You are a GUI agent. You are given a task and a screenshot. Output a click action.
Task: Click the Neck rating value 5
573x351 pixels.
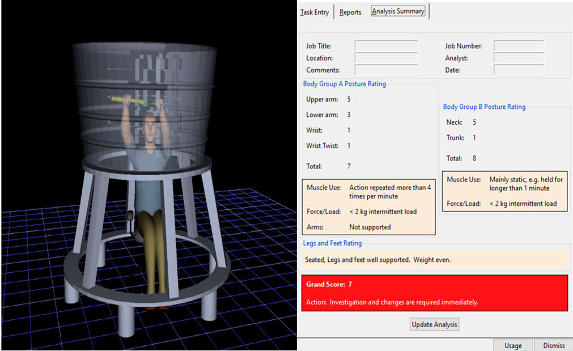(474, 122)
